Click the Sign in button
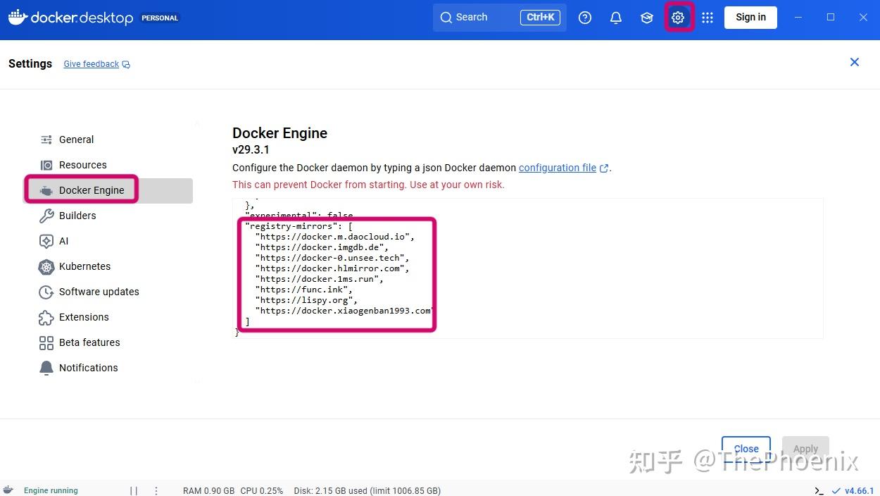The width and height of the screenshot is (880, 496). (x=750, y=18)
